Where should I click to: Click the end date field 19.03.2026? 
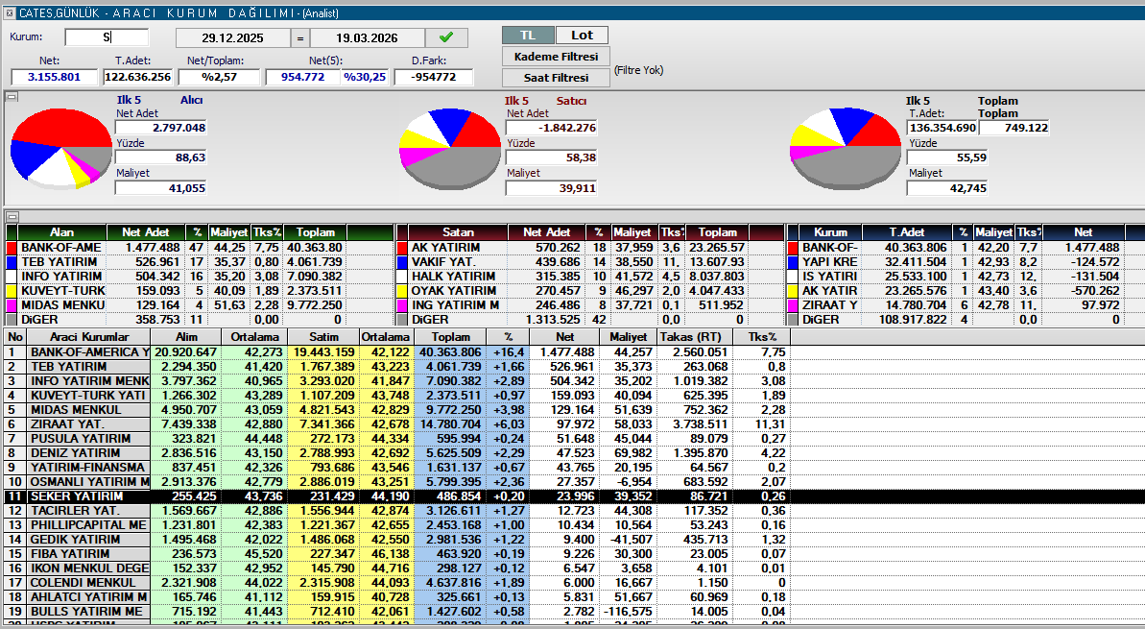(368, 38)
